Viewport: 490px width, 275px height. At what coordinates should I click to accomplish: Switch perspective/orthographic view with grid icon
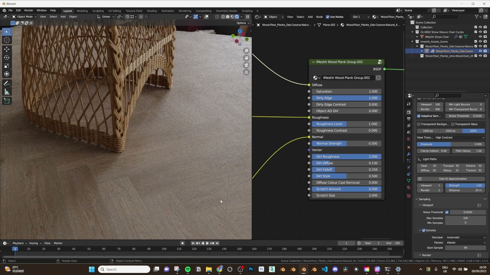(x=246, y=72)
